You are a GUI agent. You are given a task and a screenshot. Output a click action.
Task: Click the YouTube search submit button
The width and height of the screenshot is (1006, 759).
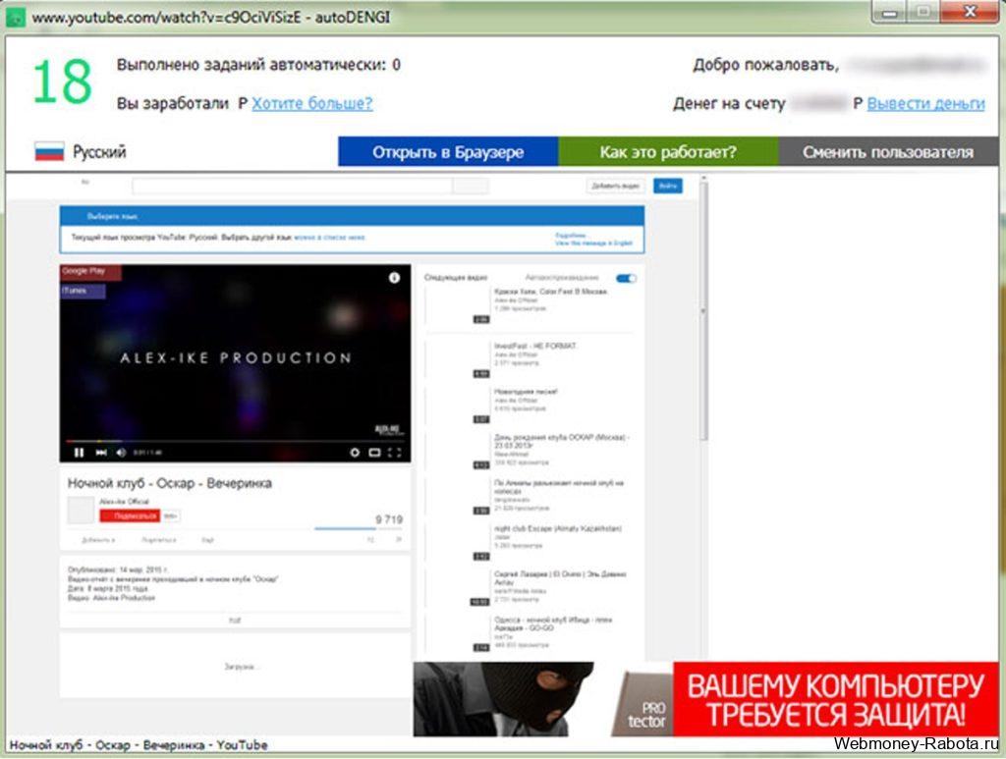click(471, 186)
